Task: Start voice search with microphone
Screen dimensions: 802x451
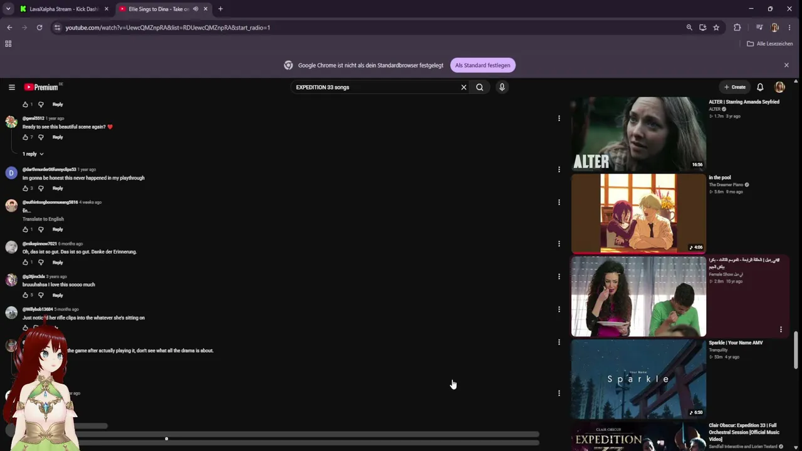Action: (502, 87)
